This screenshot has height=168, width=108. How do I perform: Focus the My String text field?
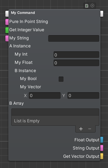tap(74, 38)
